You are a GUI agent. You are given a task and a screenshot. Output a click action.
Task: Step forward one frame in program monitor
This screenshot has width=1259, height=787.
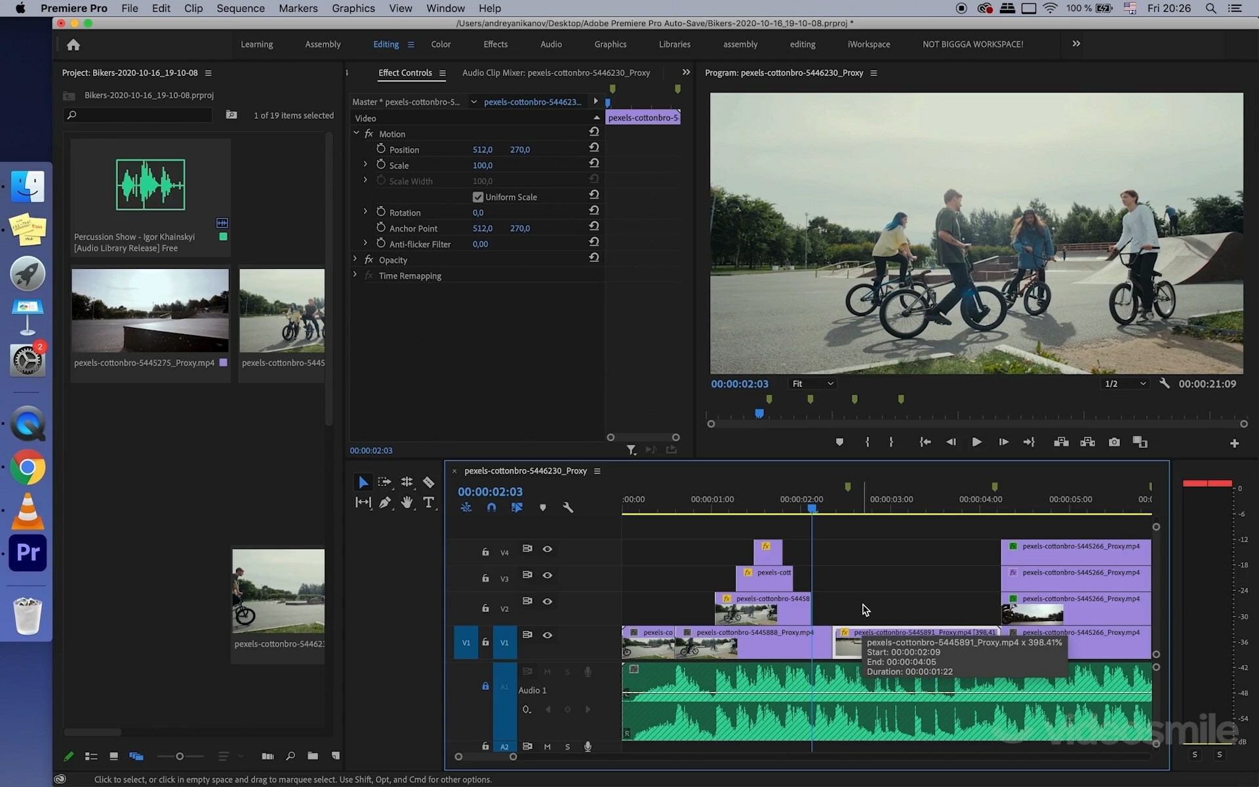coord(1003,442)
